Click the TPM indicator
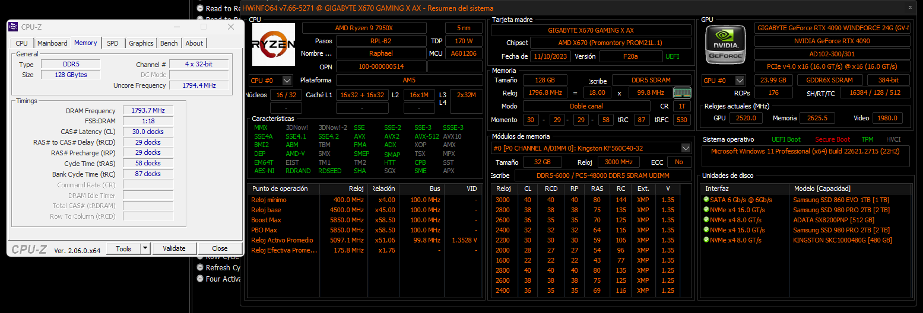This screenshot has height=313, width=923. 868,139
